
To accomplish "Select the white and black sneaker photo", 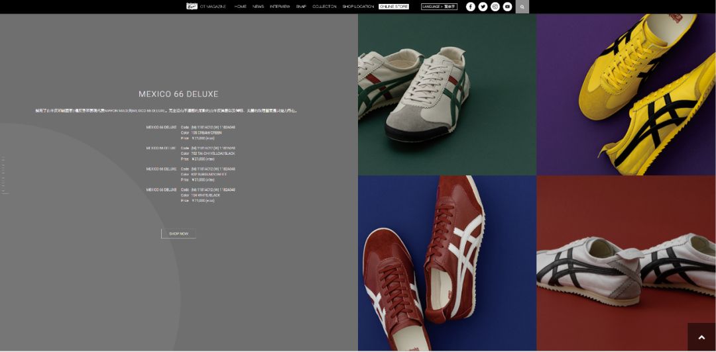I will click(626, 263).
